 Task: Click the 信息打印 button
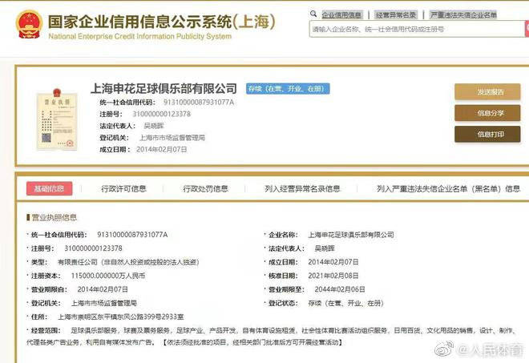(x=487, y=135)
